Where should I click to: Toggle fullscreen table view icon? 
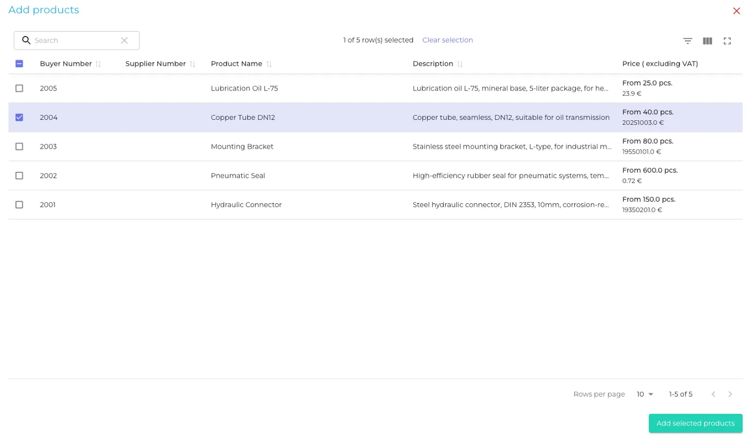click(x=727, y=41)
